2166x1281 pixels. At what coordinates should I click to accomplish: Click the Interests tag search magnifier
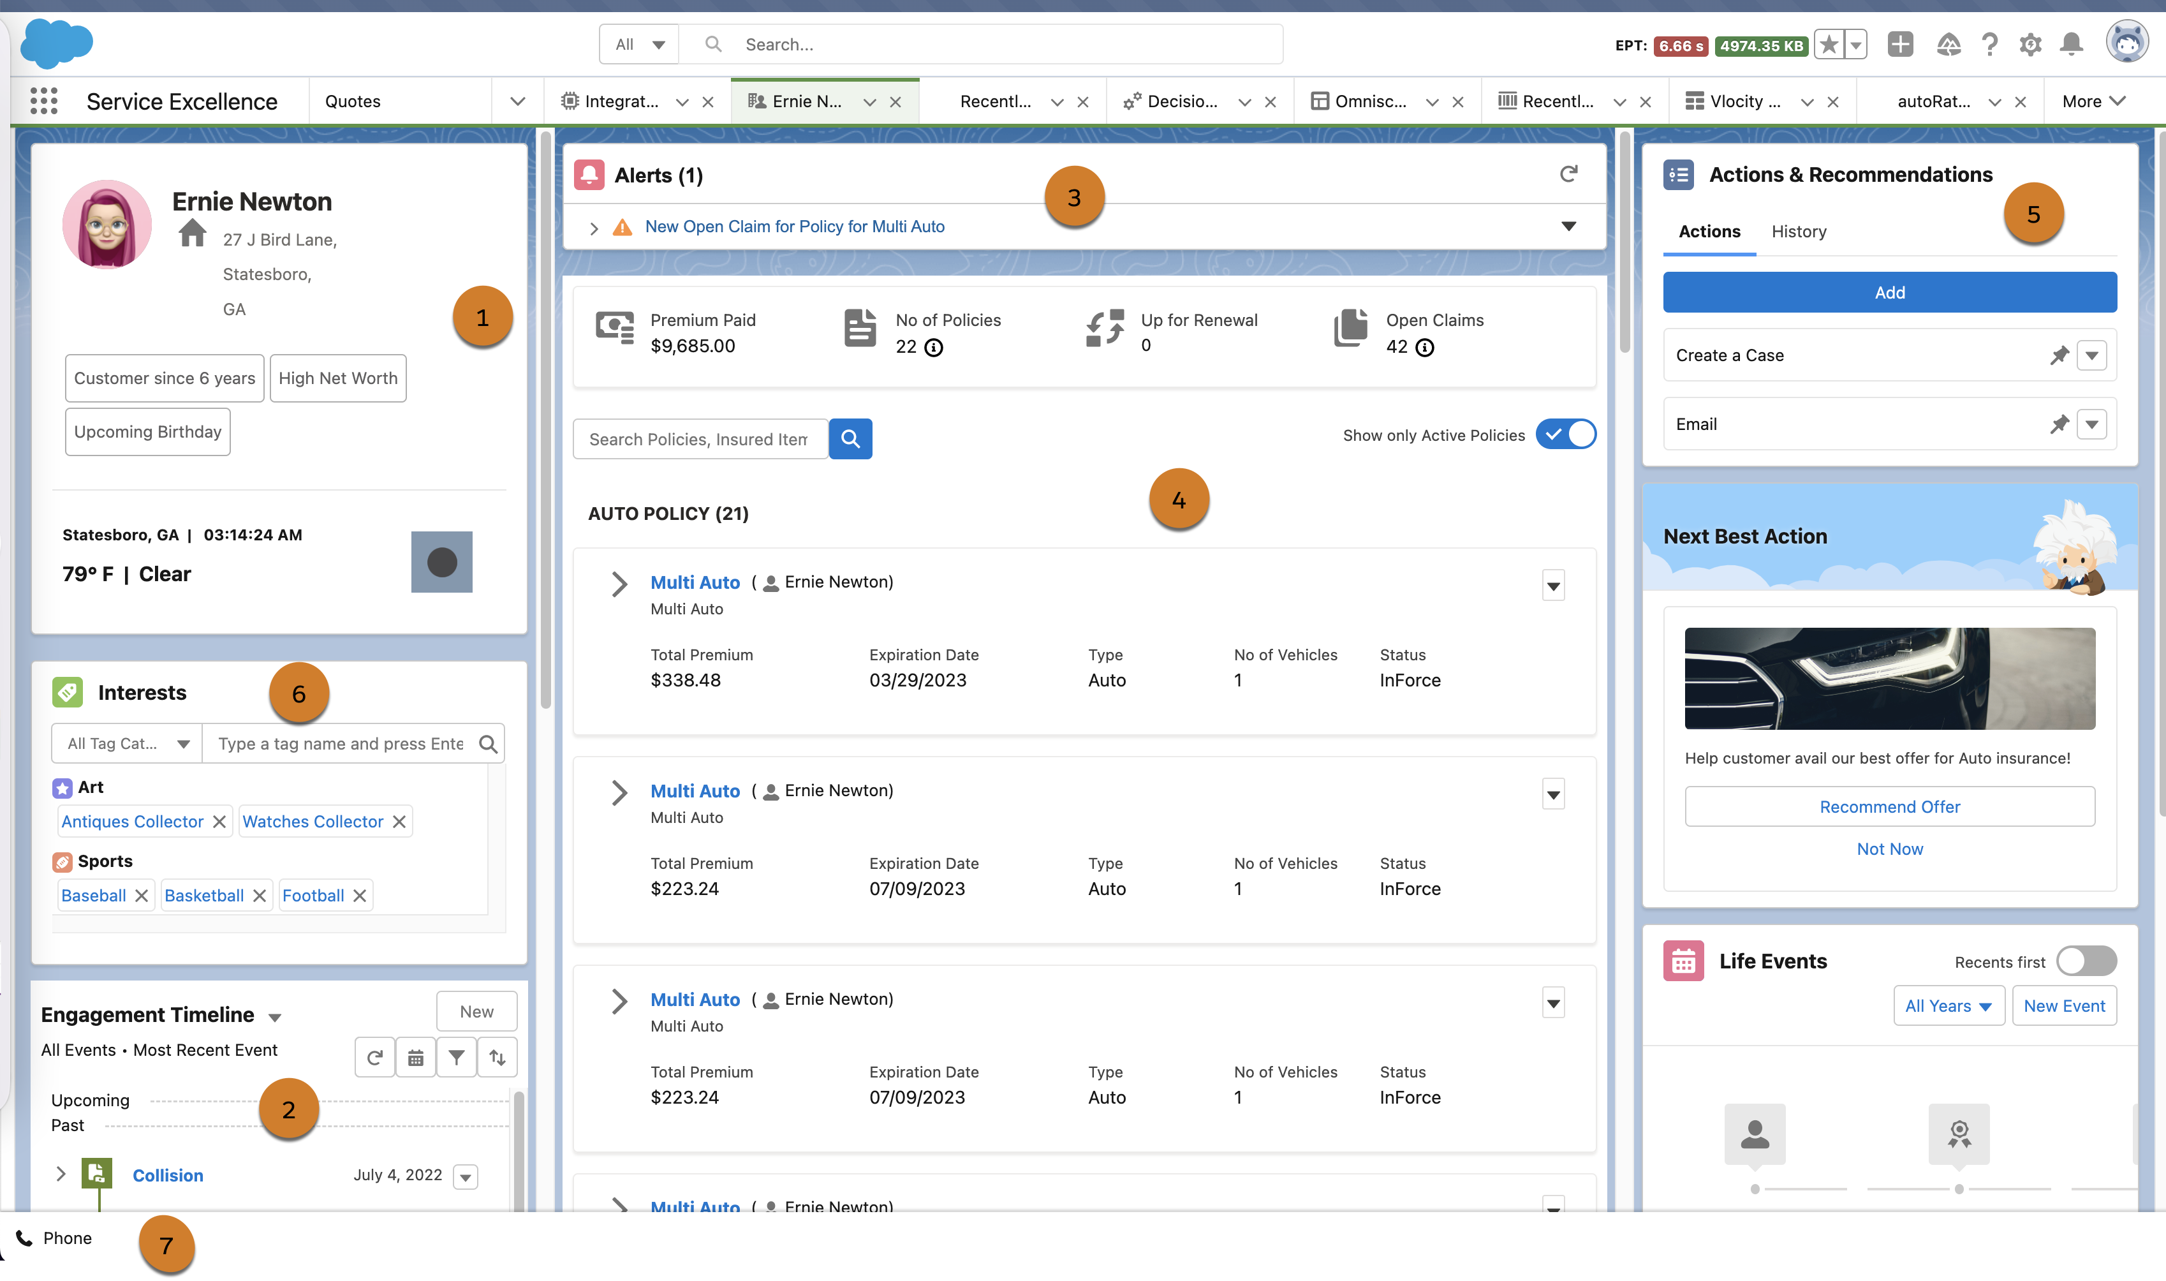pos(487,743)
